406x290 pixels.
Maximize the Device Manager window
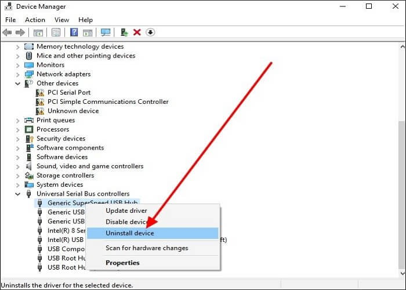pyautogui.click(x=369, y=6)
